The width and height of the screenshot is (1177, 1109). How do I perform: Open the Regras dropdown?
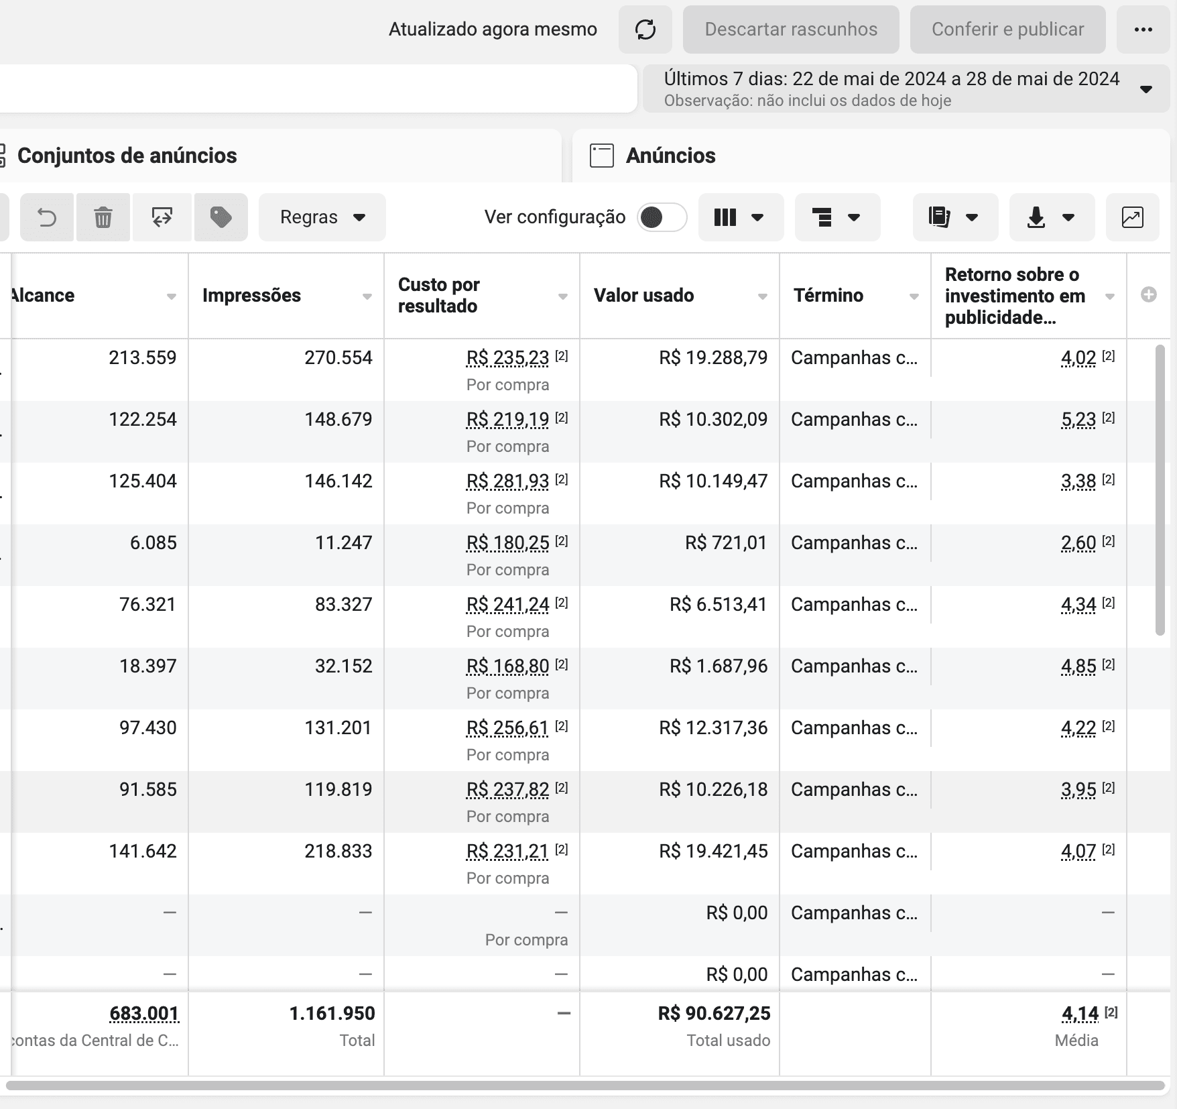click(322, 217)
